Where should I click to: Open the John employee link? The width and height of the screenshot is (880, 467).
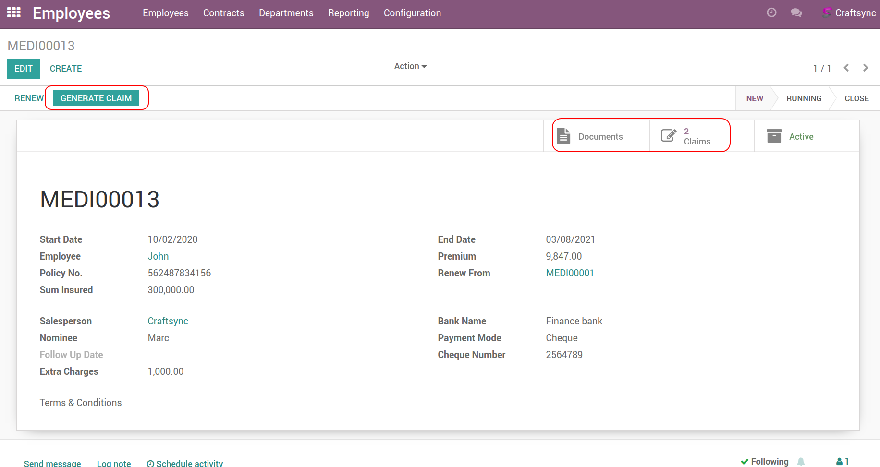click(158, 256)
